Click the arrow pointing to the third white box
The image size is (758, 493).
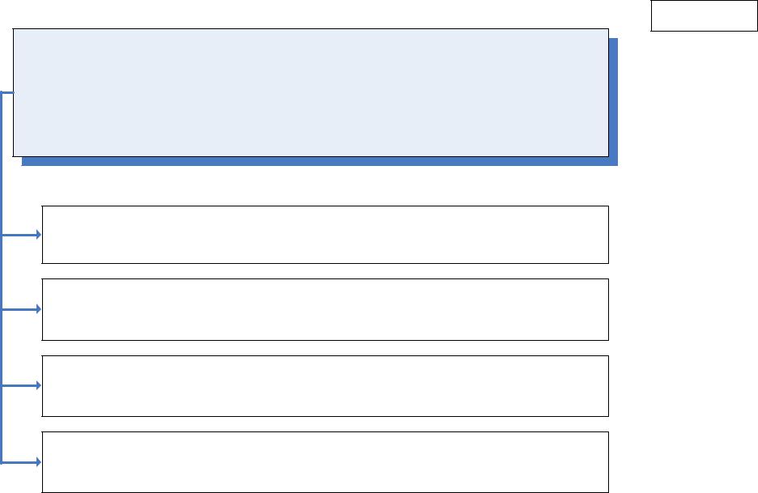pyautogui.click(x=21, y=385)
